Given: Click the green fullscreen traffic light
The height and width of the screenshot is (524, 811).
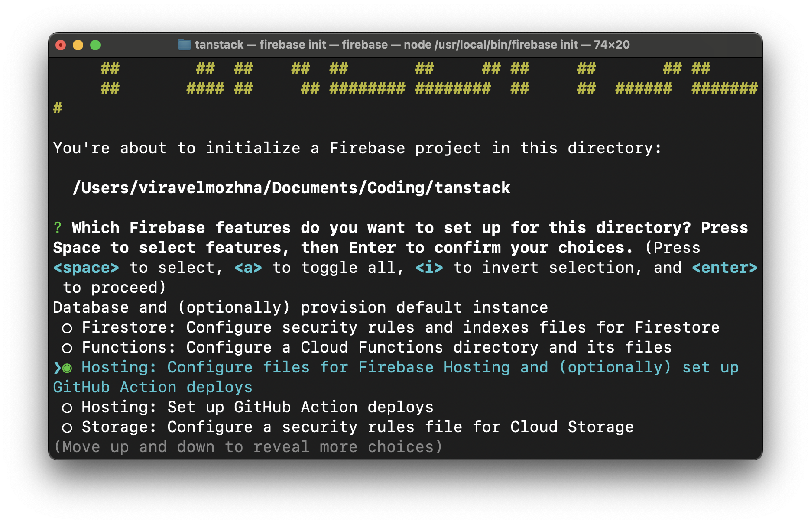Looking at the screenshot, I should (x=95, y=44).
